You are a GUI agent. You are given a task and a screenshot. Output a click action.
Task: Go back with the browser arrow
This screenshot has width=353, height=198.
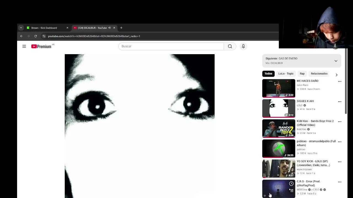click(x=21, y=36)
